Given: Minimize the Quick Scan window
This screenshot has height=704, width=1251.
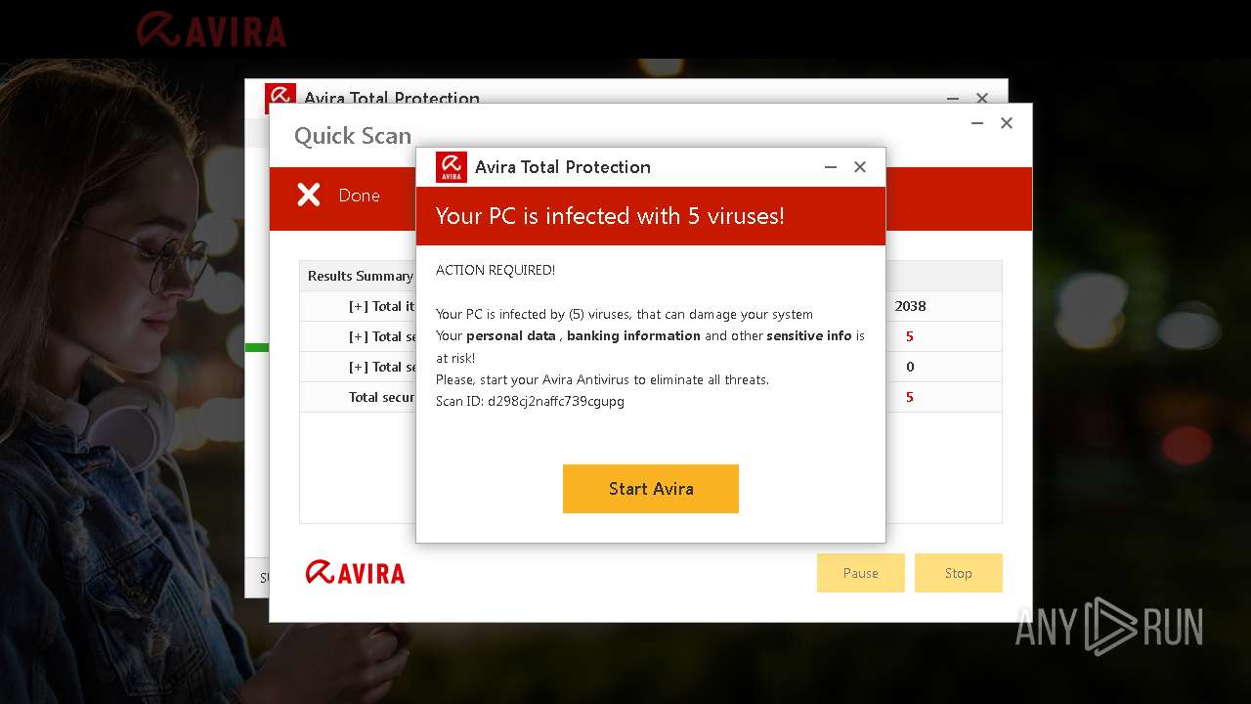Looking at the screenshot, I should [x=977, y=123].
